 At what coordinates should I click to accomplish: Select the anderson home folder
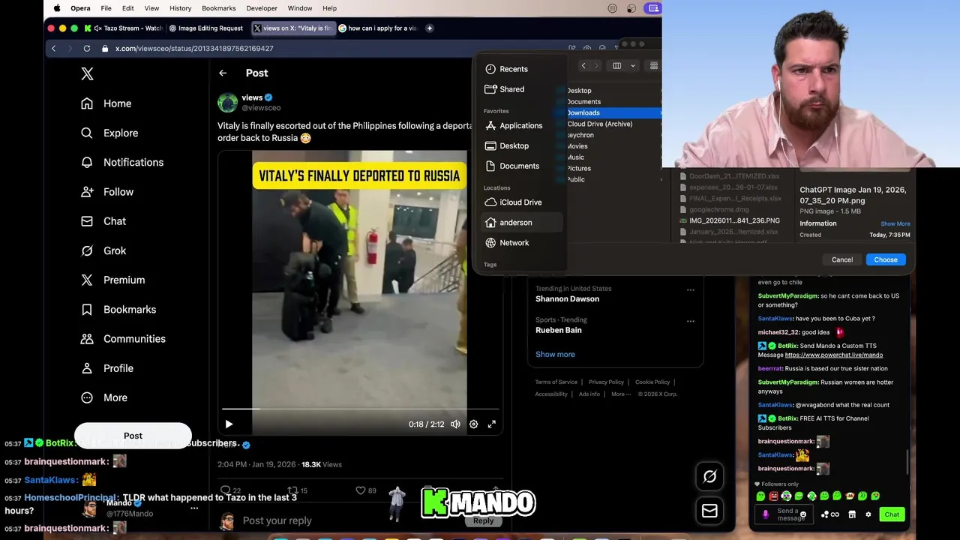click(521, 223)
